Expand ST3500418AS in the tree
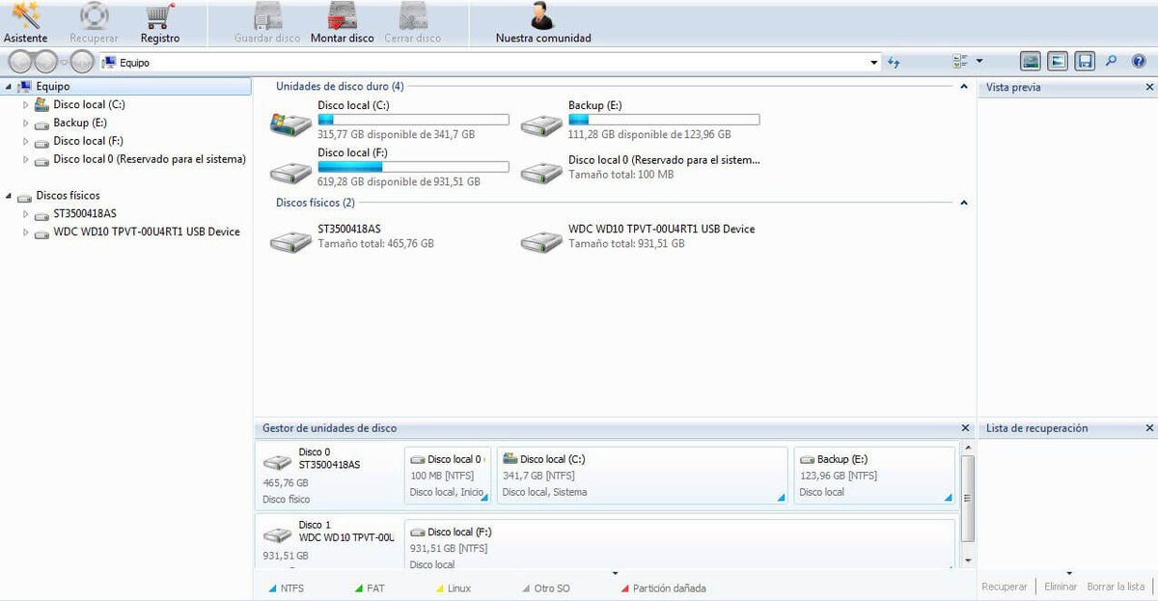The image size is (1158, 601). [26, 213]
